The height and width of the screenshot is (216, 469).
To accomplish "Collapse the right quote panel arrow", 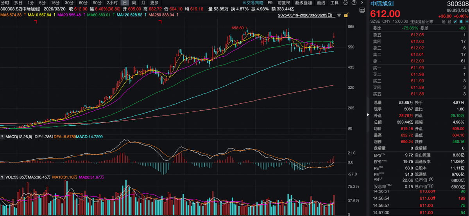I will point(367,115).
